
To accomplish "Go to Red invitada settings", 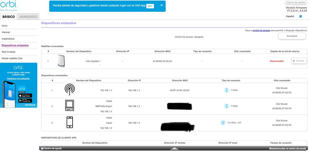I will (8, 52).
